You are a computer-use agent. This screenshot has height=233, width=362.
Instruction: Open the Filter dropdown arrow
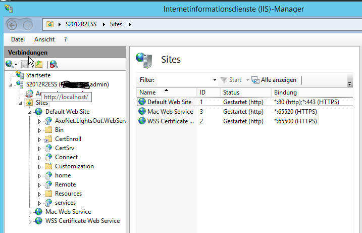[x=215, y=80]
